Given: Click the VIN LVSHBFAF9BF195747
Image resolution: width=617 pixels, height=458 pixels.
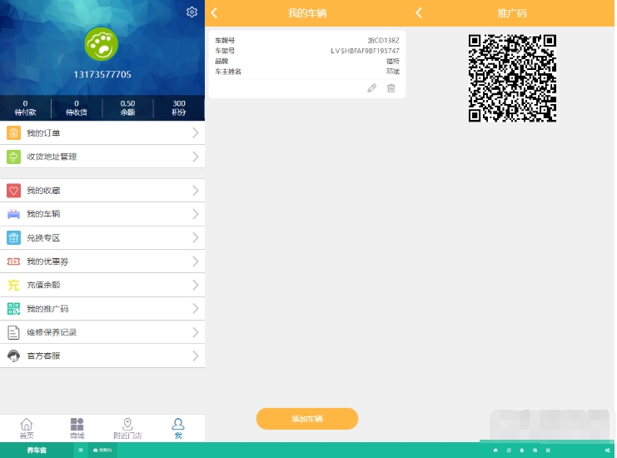Looking at the screenshot, I should (x=366, y=51).
